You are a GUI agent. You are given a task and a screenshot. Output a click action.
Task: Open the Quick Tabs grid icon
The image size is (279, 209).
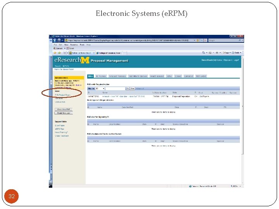click(65, 53)
